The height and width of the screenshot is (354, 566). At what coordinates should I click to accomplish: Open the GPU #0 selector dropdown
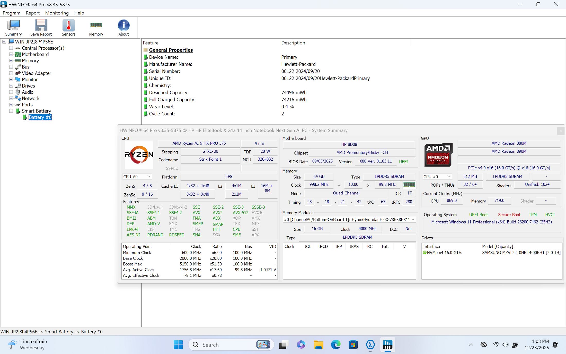click(437, 177)
